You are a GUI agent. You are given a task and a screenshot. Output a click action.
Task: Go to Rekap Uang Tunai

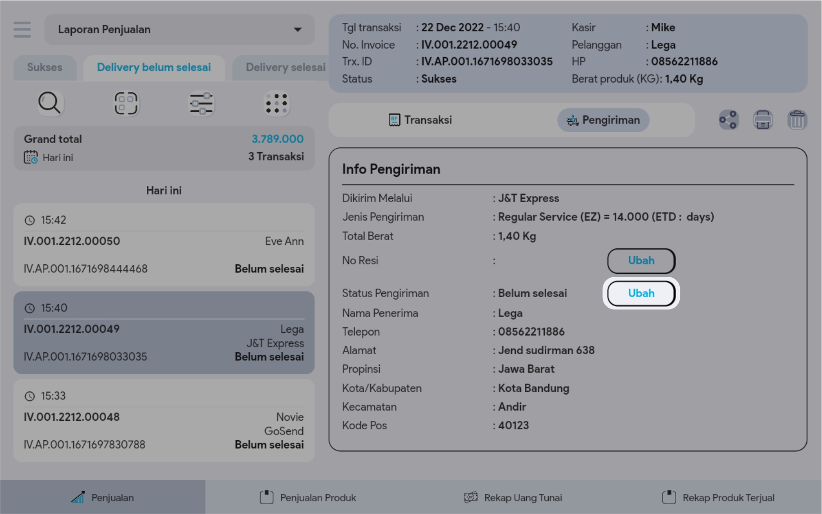(x=513, y=497)
